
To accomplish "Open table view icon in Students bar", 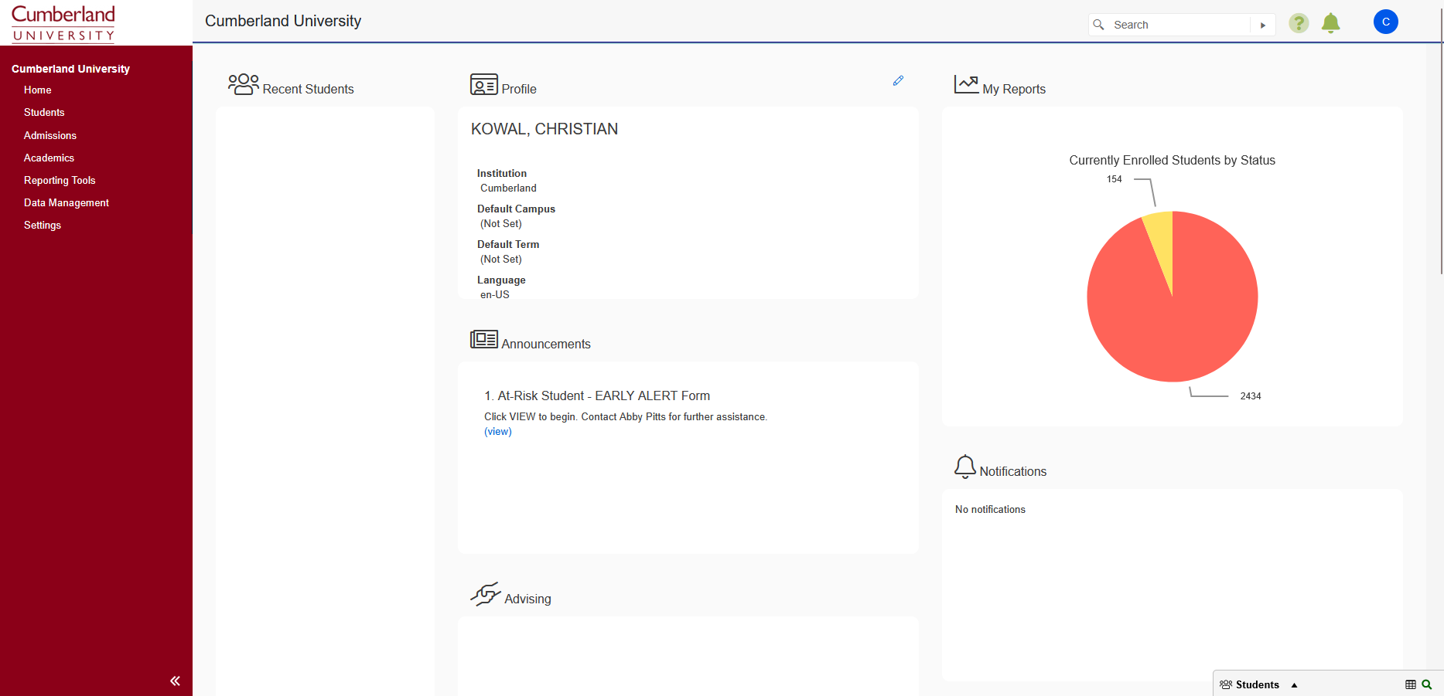I will point(1411,684).
